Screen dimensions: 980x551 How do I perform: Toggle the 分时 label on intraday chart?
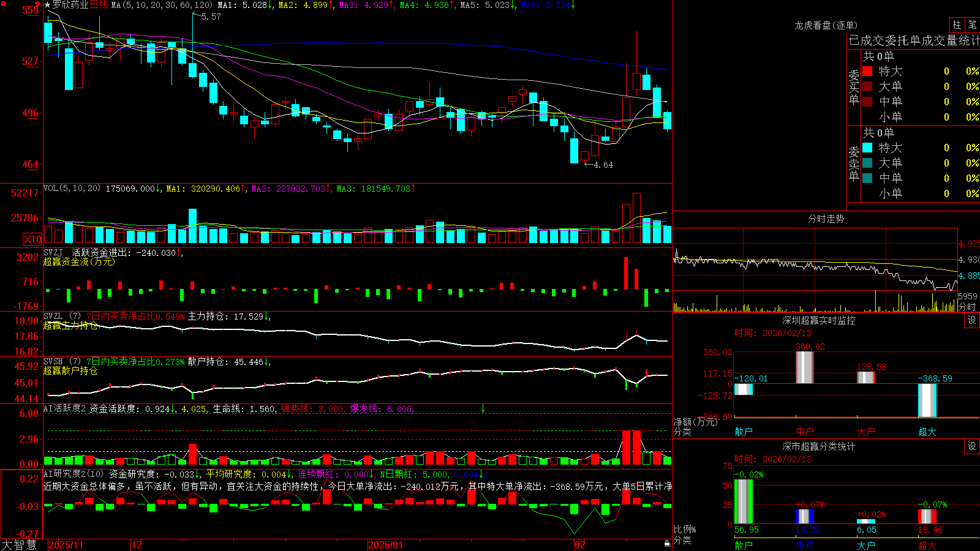click(968, 307)
